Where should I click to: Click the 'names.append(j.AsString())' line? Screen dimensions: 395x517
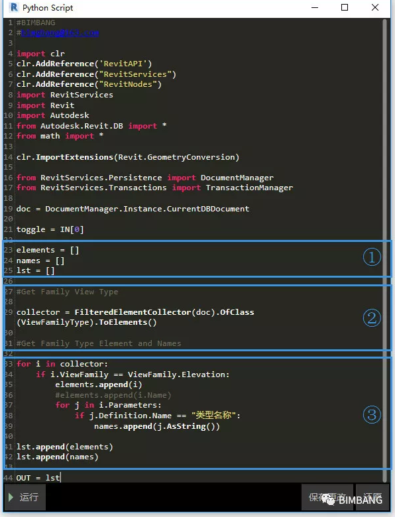coord(157,426)
